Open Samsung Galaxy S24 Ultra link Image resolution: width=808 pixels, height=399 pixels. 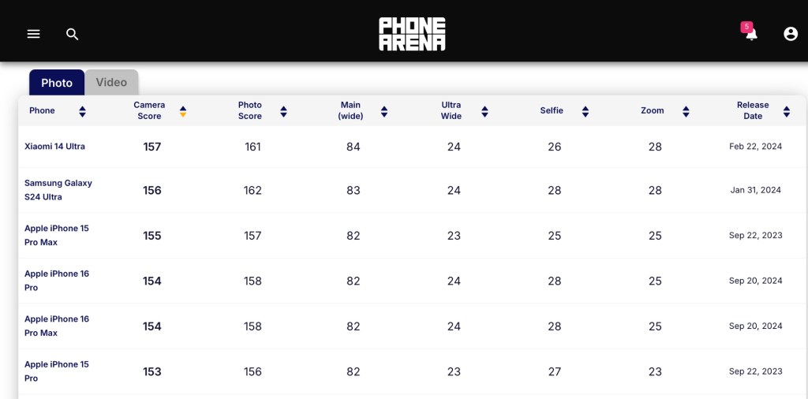(x=58, y=190)
